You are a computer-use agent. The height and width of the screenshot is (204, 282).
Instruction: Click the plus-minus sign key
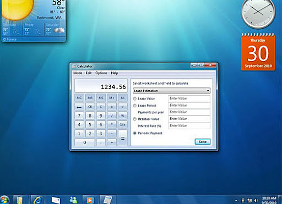(x=112, y=107)
